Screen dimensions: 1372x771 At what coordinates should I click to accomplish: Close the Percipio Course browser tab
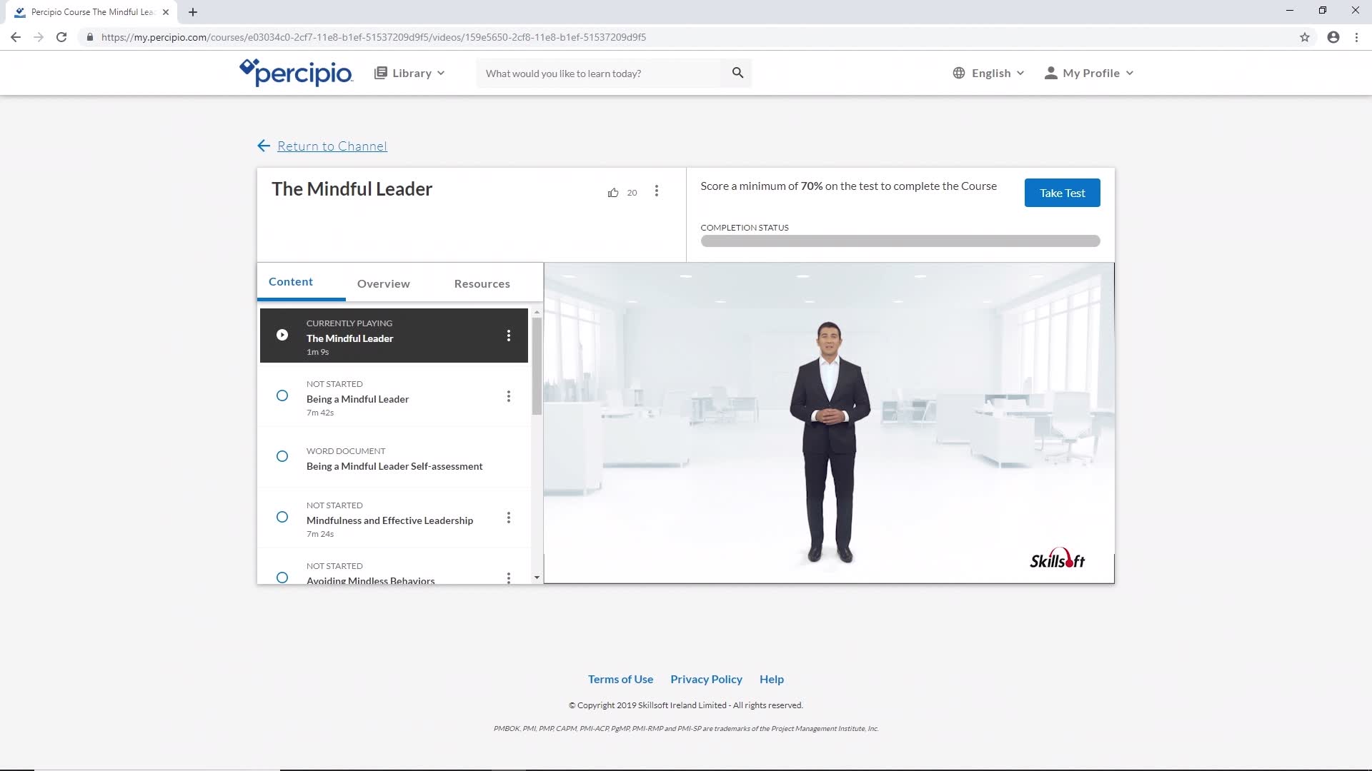point(166,12)
